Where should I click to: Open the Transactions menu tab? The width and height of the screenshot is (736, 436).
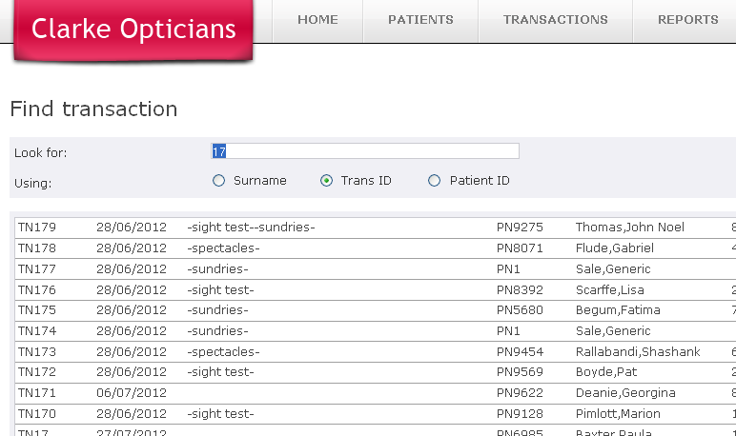click(x=555, y=20)
